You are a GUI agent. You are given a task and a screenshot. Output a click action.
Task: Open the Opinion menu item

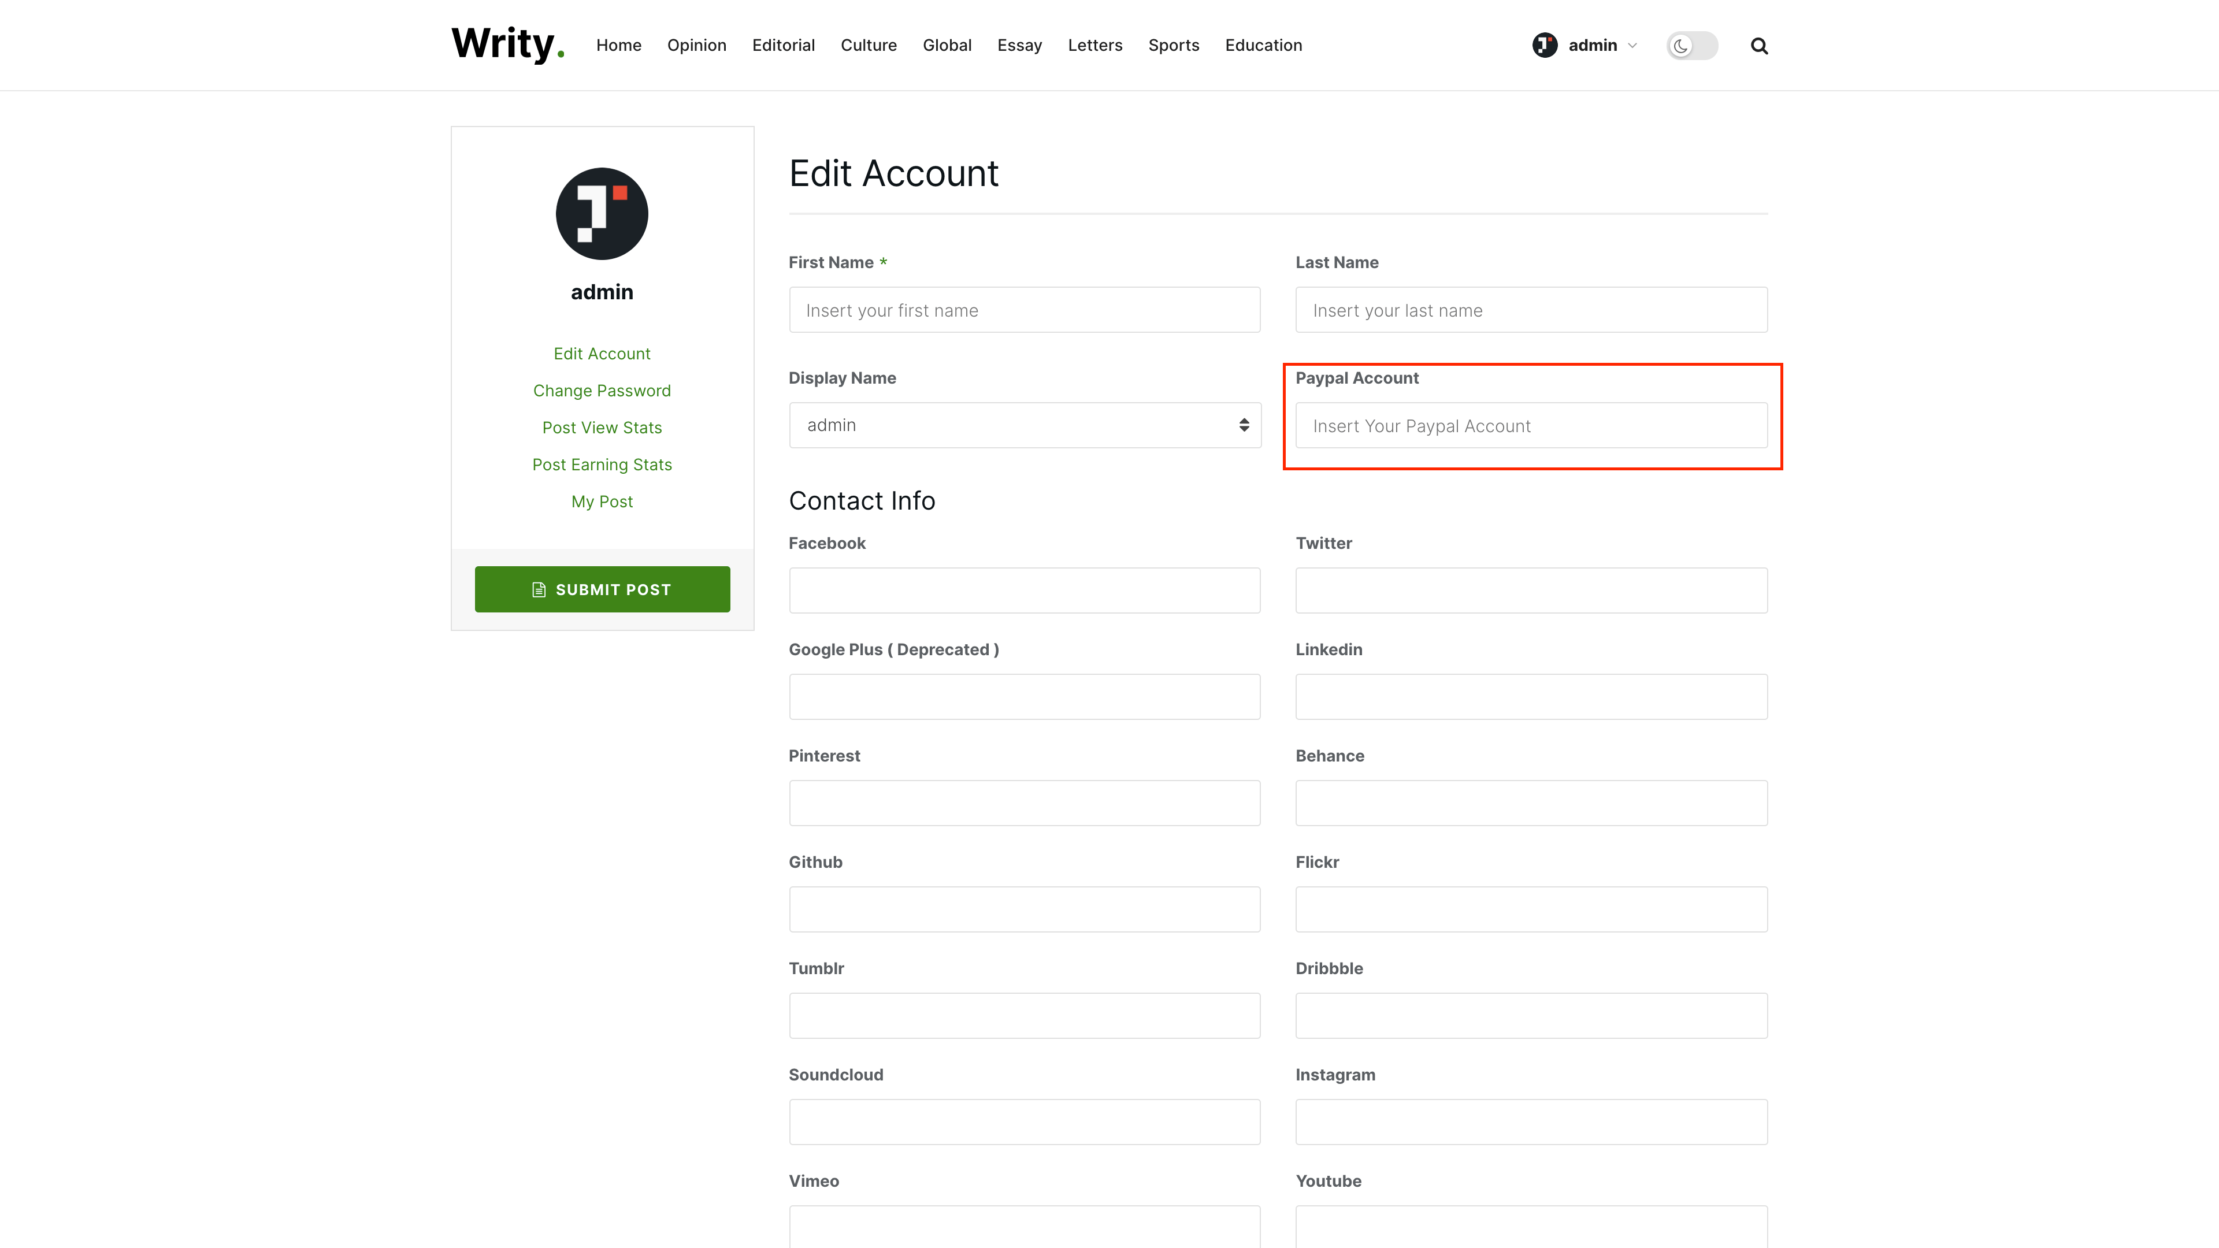point(696,45)
